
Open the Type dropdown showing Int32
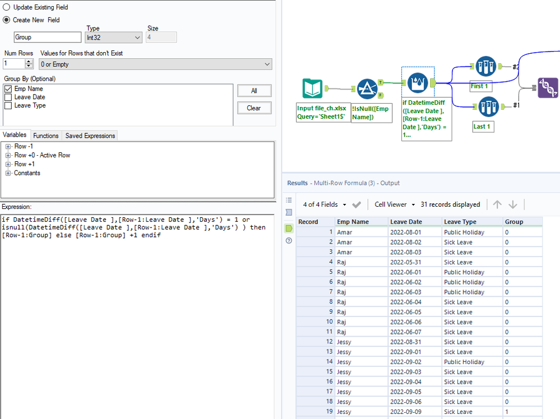(x=114, y=38)
